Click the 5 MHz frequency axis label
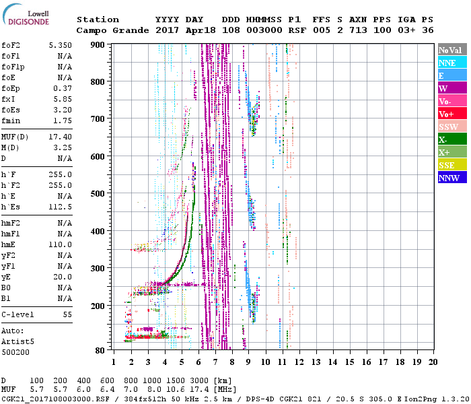This screenshot has width=471, height=404. 182,362
